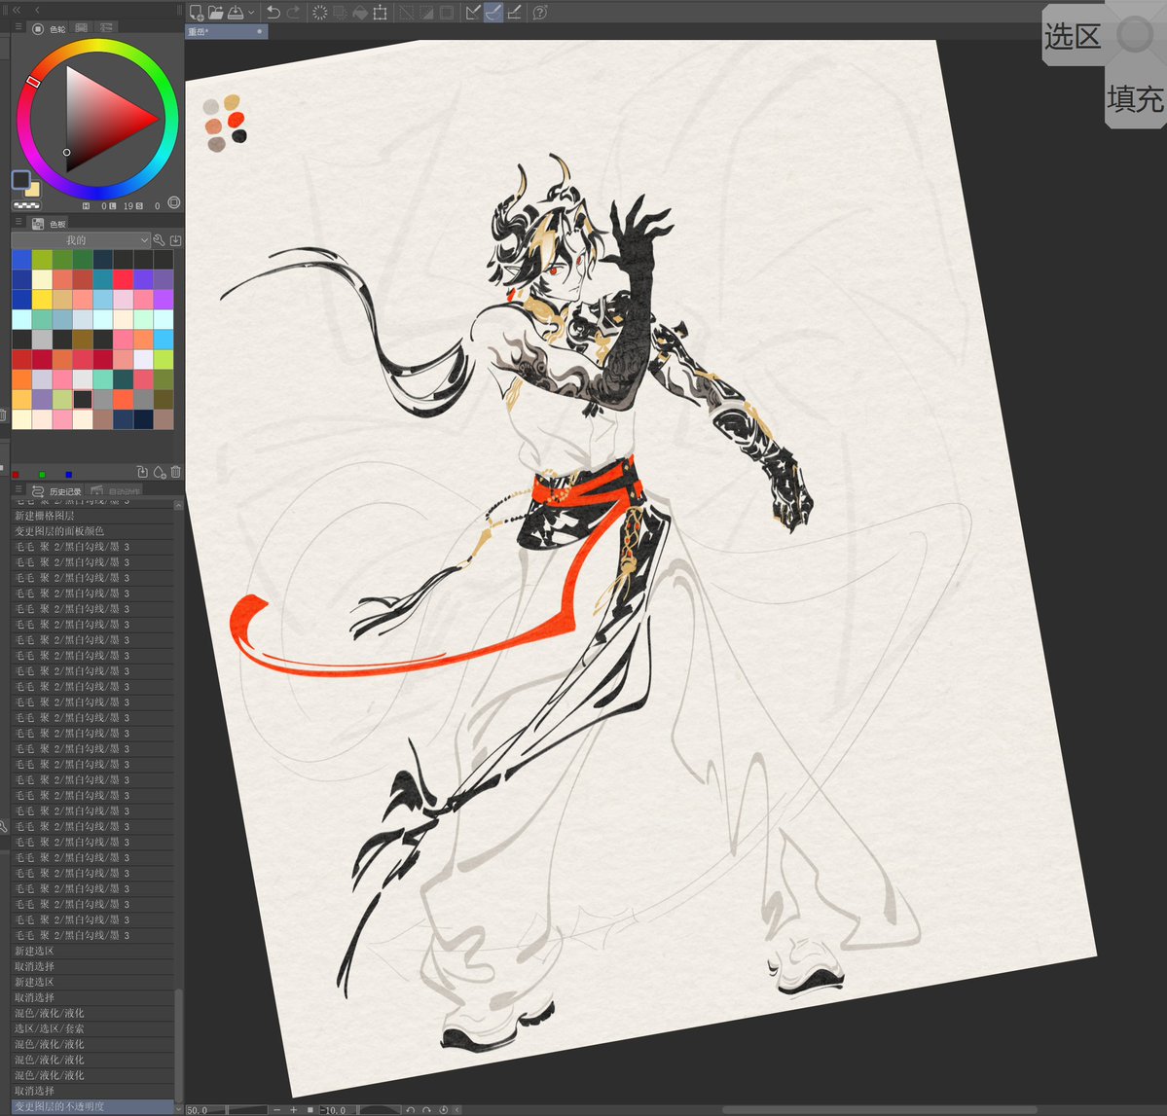Open the color wheel panel hamburger menu

pos(18,27)
